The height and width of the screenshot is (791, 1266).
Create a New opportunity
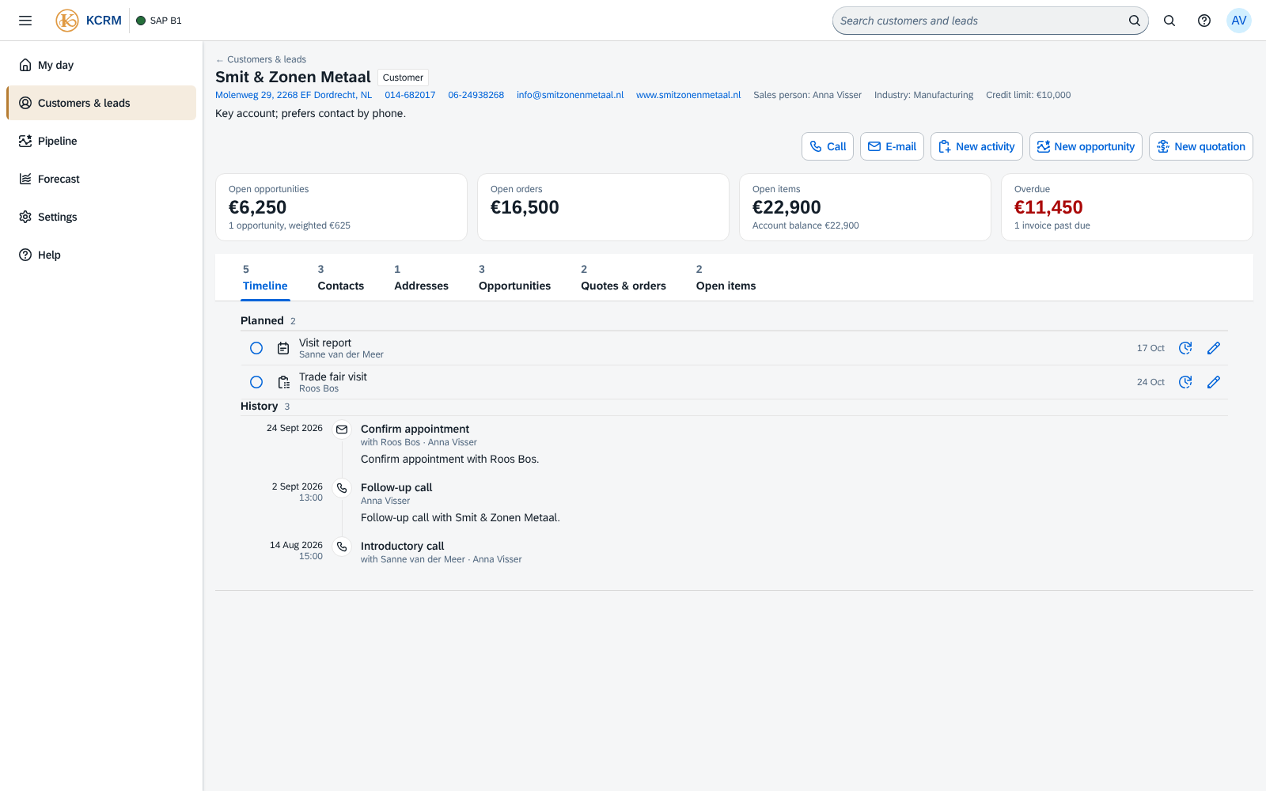click(1086, 146)
